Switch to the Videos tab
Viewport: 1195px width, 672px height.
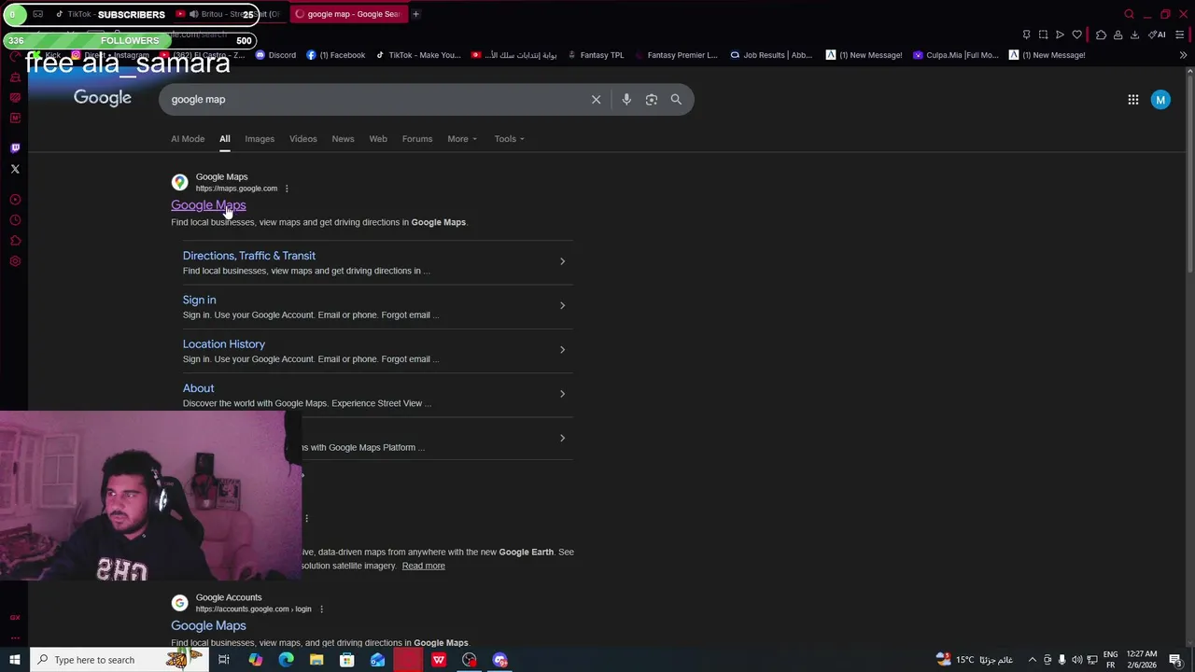click(303, 139)
